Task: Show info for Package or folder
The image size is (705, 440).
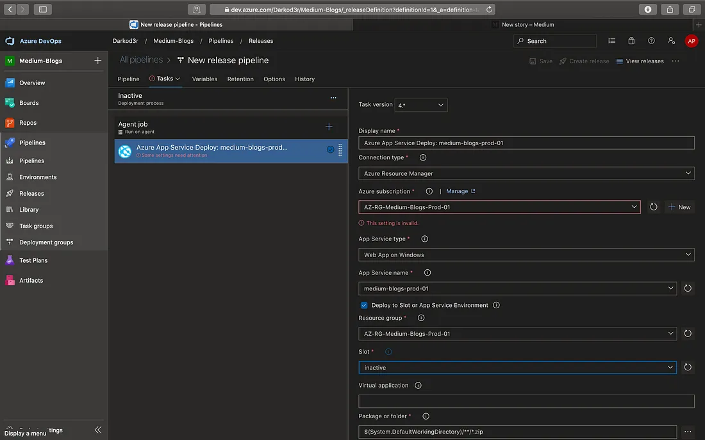Action: [x=426, y=416]
